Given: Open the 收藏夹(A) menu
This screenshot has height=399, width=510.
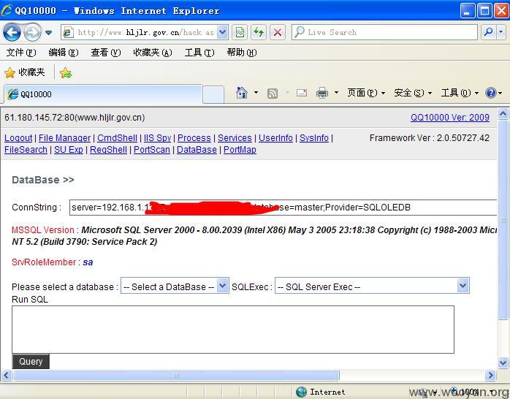Looking at the screenshot, I should click(x=153, y=53).
